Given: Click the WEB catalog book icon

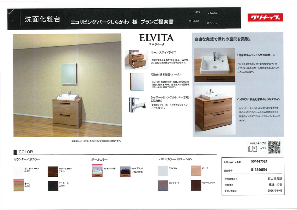Looking at the screenshot, I should 253,149.
